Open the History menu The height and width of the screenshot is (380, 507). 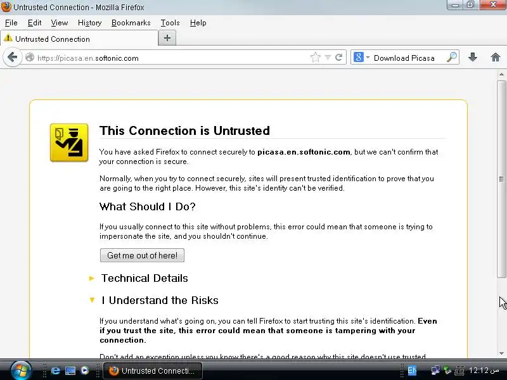coord(90,23)
